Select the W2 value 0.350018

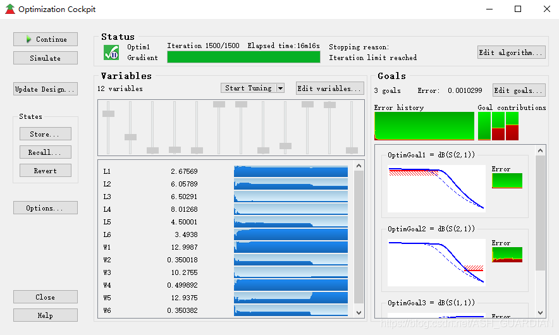tap(182, 260)
